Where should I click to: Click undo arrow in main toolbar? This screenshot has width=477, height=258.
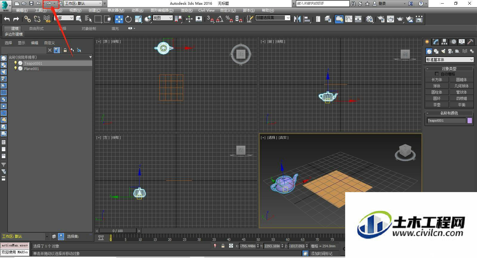[7, 19]
